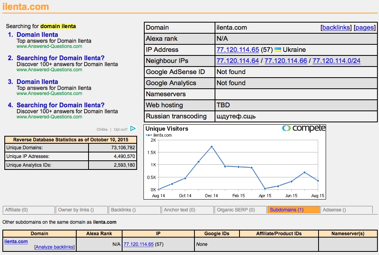Open the pages link in the Domain row
379x255 pixels.
pyautogui.click(x=364, y=28)
